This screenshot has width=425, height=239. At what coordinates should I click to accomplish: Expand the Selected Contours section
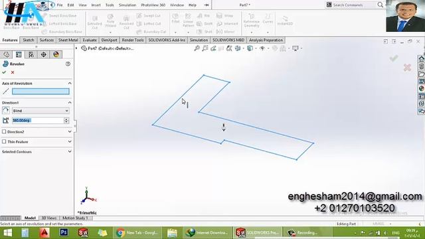(x=70, y=151)
